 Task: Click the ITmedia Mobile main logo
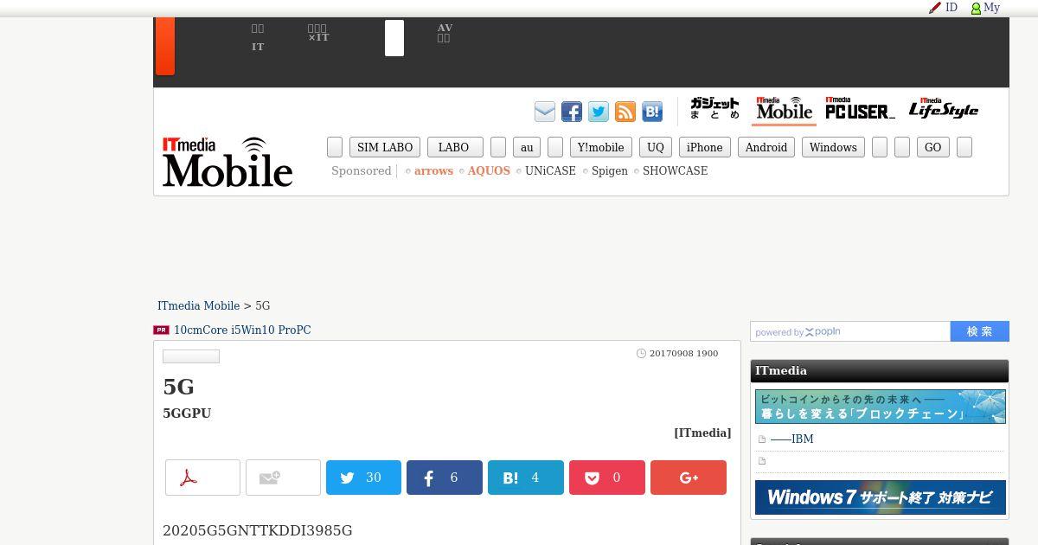[227, 162]
